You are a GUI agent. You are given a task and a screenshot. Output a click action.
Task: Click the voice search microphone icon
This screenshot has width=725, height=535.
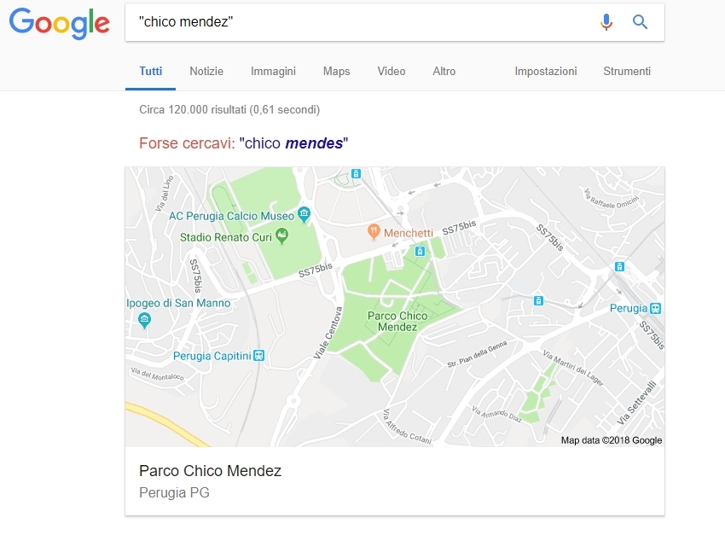tap(606, 21)
